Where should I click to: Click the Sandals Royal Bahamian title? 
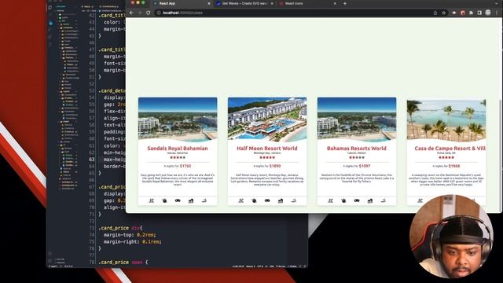178,149
